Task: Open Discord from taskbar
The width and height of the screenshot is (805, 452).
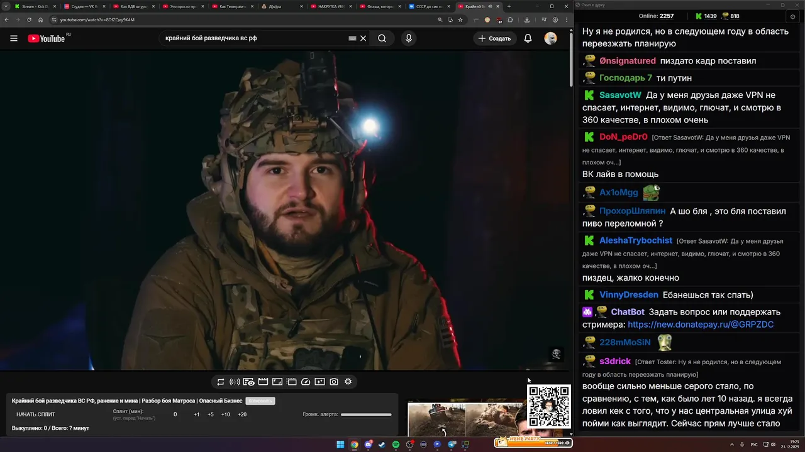Action: (369, 444)
